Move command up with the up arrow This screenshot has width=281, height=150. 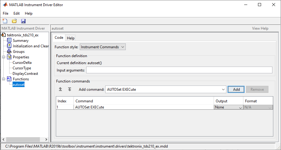click(x=61, y=89)
